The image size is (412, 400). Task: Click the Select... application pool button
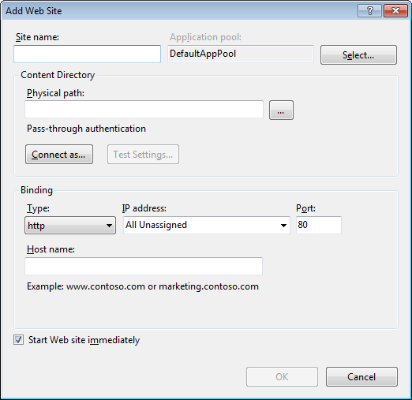[x=358, y=55]
